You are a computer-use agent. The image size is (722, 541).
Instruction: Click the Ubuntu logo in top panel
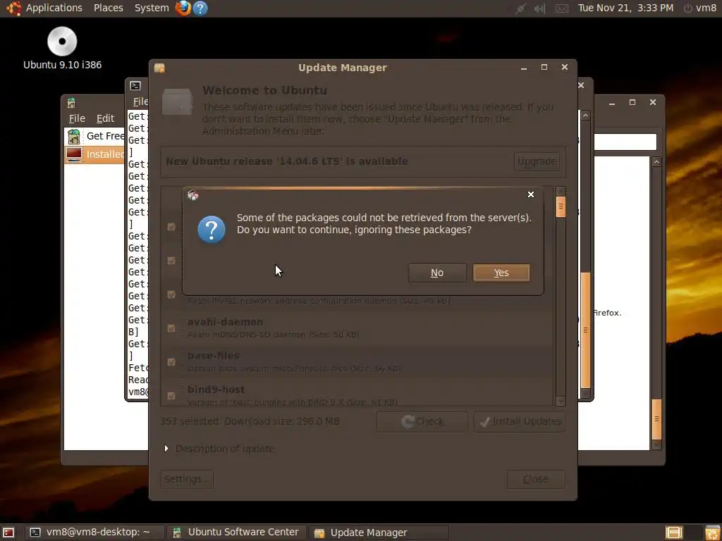pyautogui.click(x=13, y=8)
